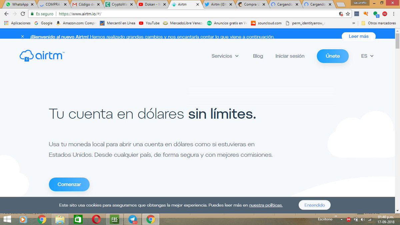Open the Amazon.com bookmark
The height and width of the screenshot is (225, 400).
(x=76, y=23)
